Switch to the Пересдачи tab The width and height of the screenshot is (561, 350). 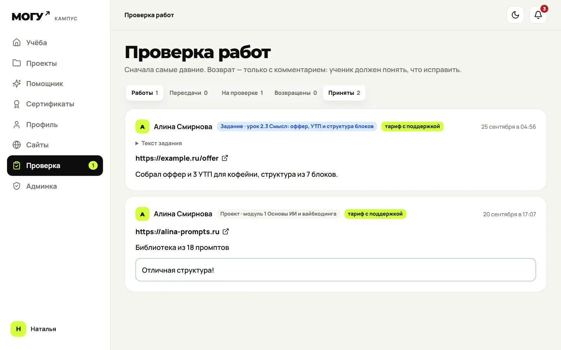(x=189, y=93)
